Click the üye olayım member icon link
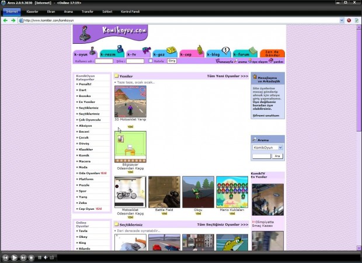The image size is (362, 263). click(x=257, y=61)
